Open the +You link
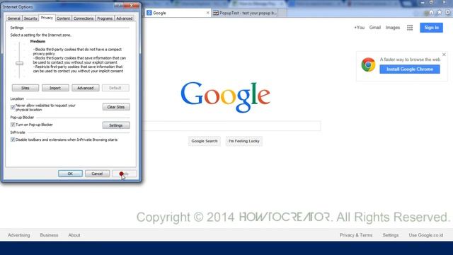This screenshot has height=255, width=453. tap(359, 28)
